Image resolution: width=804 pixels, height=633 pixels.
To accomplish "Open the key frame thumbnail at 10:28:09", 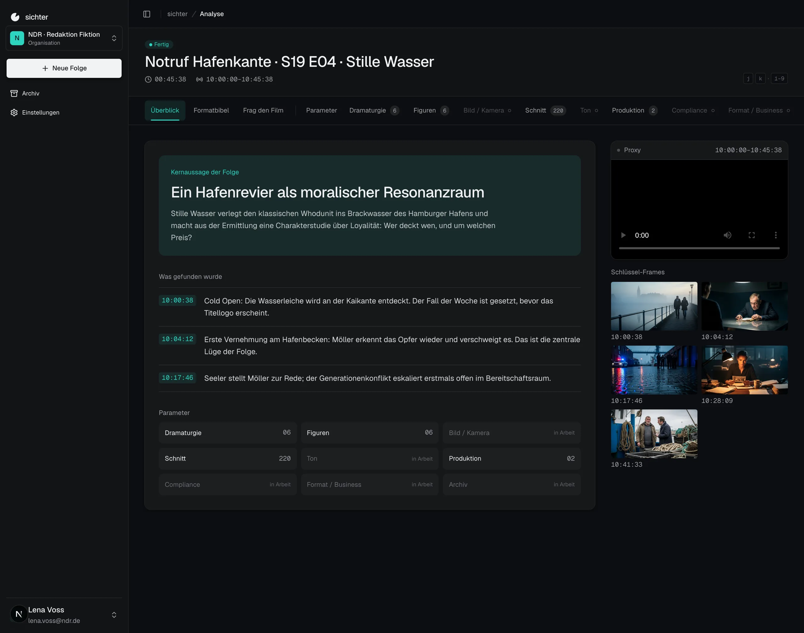I will [x=744, y=370].
